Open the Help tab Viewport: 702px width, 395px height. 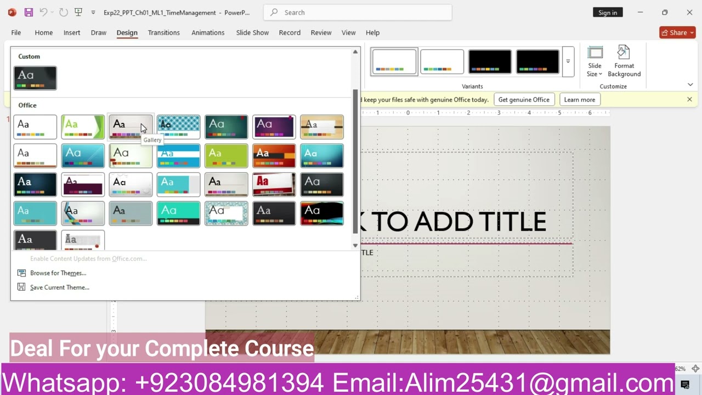372,32
